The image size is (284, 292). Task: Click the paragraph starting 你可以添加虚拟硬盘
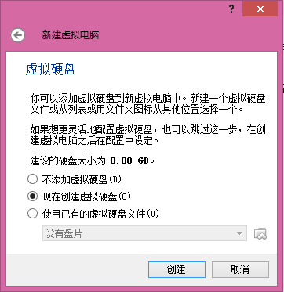click(148, 103)
